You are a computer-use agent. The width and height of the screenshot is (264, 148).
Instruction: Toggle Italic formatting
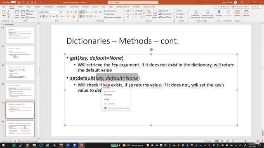44,16
